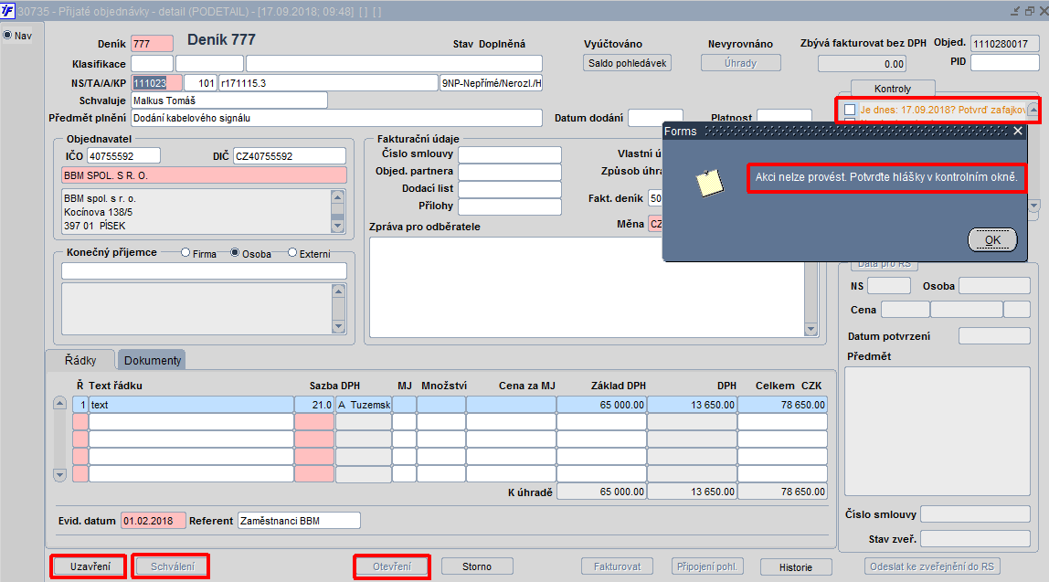This screenshot has height=582, width=1049.
Task: Open Saldo pohledávek
Action: pos(627,63)
